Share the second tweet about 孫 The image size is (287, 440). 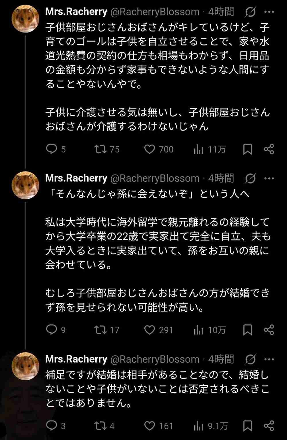click(269, 330)
